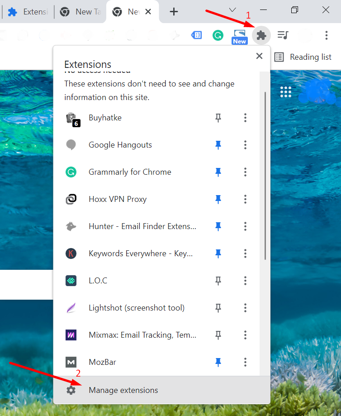341x416 pixels.
Task: Open the Reading list
Action: [x=303, y=57]
